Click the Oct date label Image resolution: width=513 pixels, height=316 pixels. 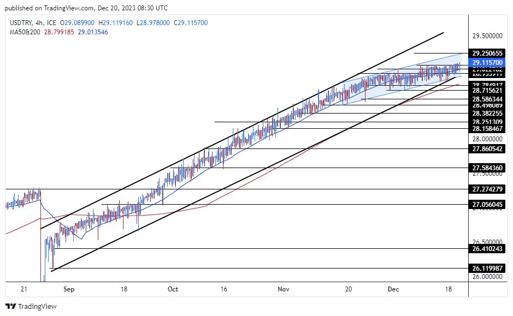pyautogui.click(x=173, y=289)
